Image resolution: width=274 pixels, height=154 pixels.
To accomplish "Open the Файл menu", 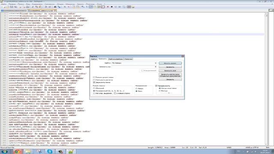I will (x=4, y=4).
